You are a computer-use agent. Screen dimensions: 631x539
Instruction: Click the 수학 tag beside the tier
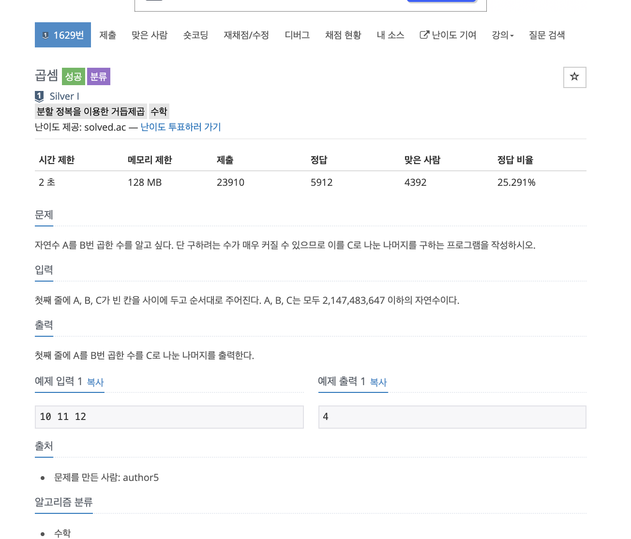[x=159, y=111]
